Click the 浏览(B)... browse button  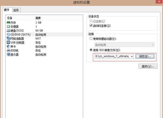pyautogui.click(x=145, y=56)
